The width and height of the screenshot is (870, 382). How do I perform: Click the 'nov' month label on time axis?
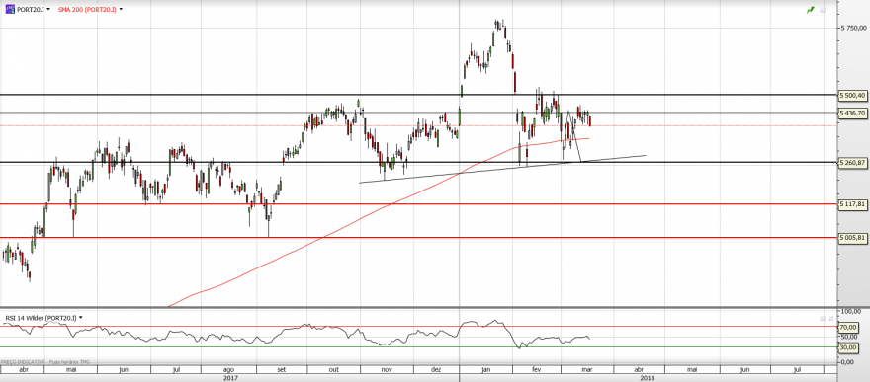tap(387, 369)
